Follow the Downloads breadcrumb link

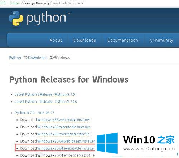38,58
